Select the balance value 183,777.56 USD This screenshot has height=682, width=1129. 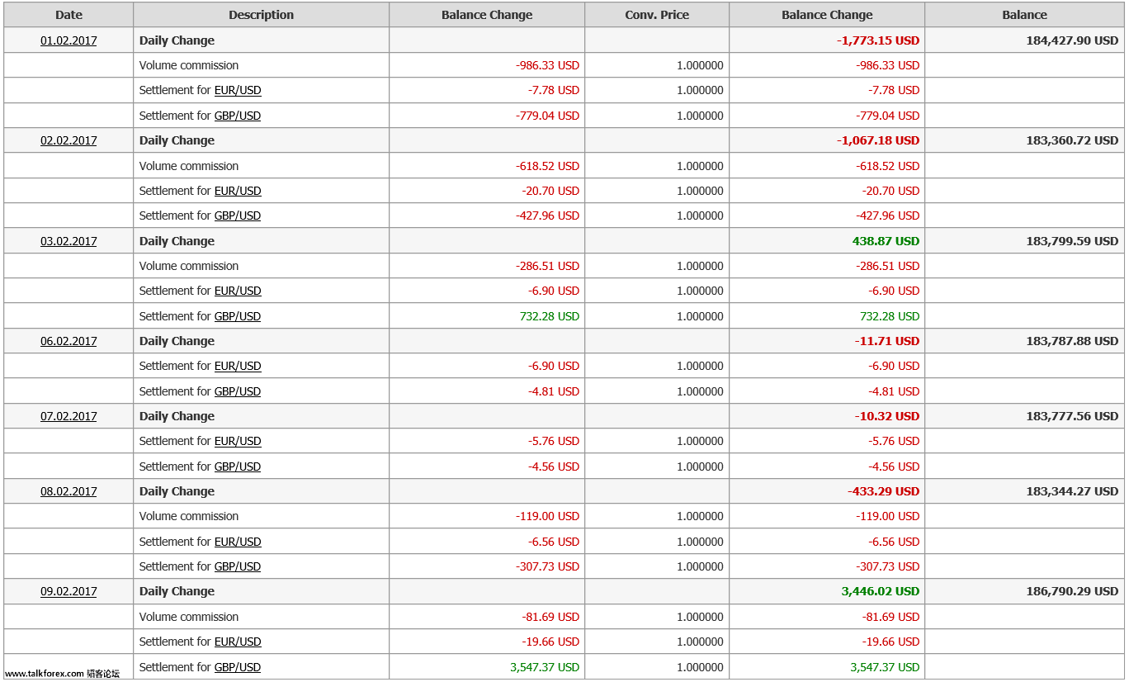[x=1072, y=416]
